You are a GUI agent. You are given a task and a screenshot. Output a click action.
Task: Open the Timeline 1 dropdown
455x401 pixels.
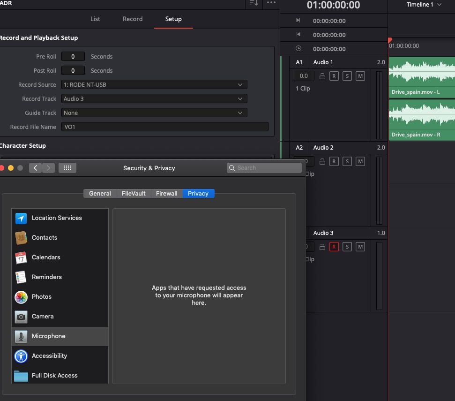click(424, 5)
